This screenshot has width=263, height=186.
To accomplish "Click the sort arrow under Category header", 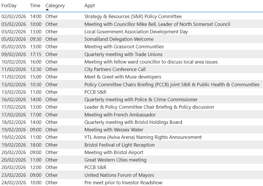I will tap(47, 10).
